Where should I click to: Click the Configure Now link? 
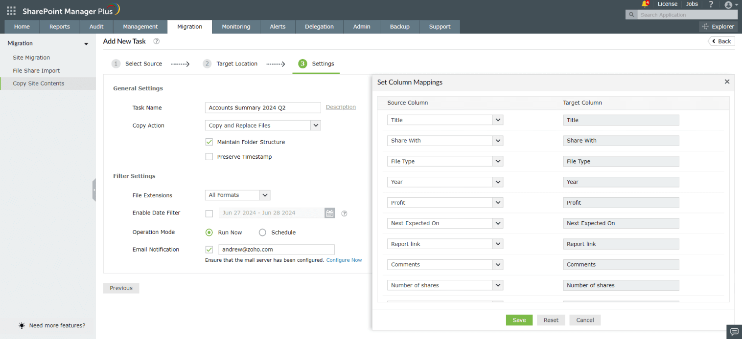click(344, 260)
